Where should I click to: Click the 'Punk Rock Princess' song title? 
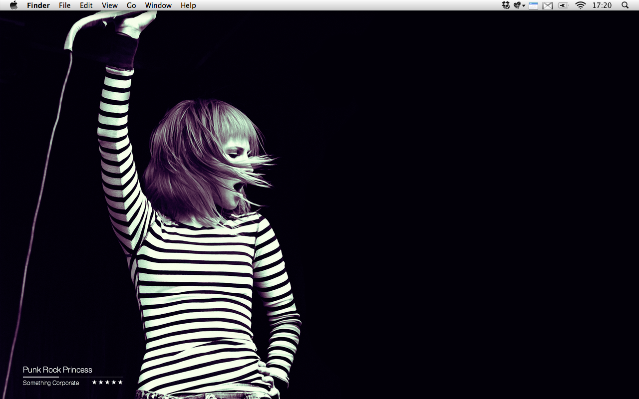57,370
